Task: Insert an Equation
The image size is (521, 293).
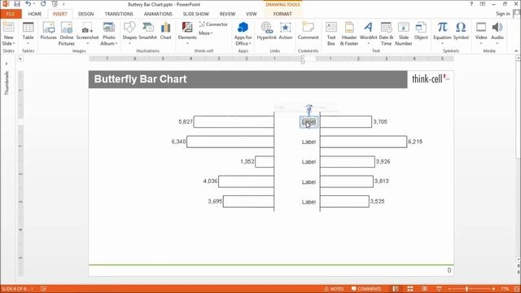Action: [x=442, y=28]
